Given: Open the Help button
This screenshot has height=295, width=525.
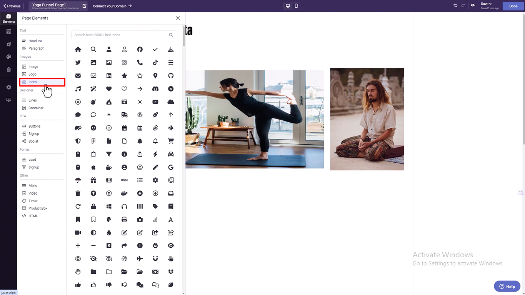Looking at the screenshot, I should point(507,286).
